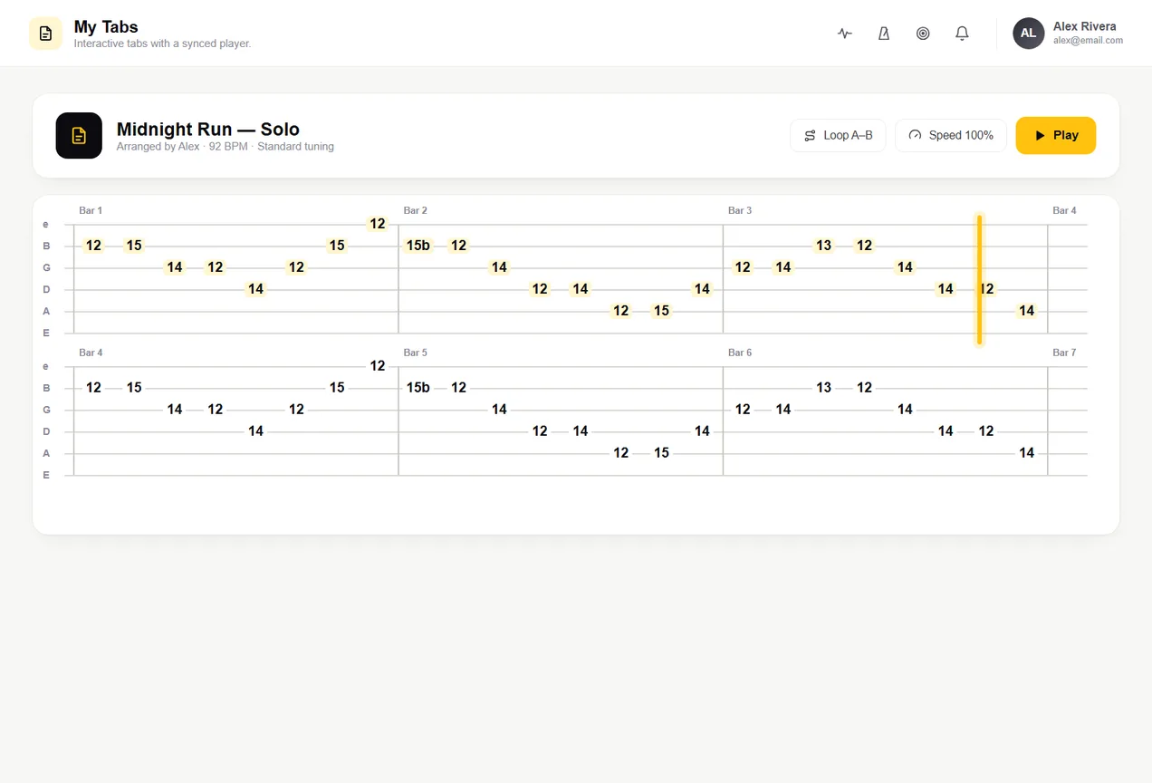Click the Midnight Run song tab icon
This screenshot has width=1152, height=783.
[79, 136]
